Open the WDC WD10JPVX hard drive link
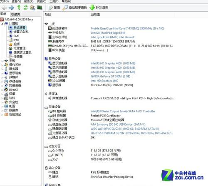Screen dimensions: 208x186 click(125, 129)
